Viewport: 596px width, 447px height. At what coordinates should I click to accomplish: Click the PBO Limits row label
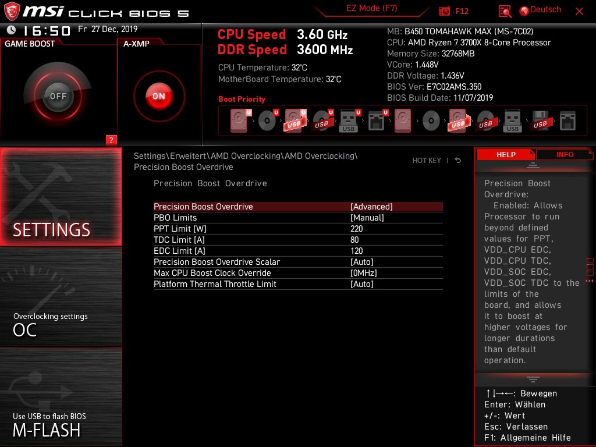point(175,218)
